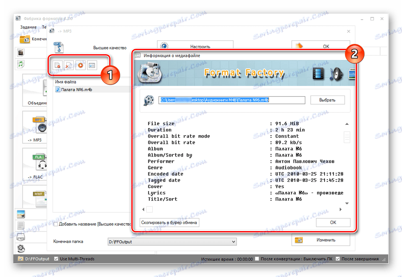Click the Format Factory logo in info banner
The height and width of the screenshot is (277, 402).
click(x=149, y=73)
